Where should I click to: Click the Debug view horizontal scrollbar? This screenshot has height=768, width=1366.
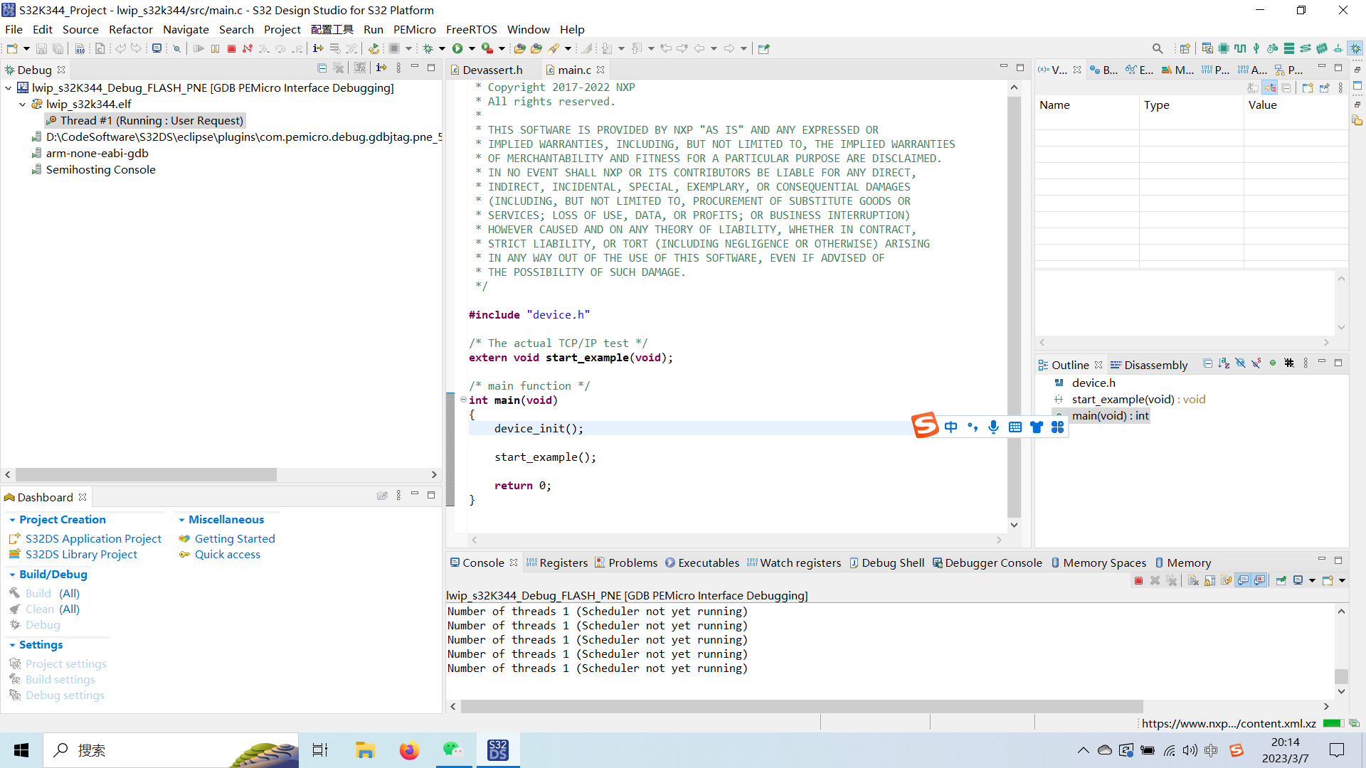click(x=146, y=474)
